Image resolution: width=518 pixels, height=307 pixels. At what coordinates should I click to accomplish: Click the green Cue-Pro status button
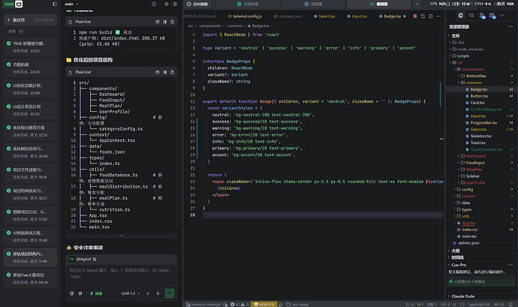(480, 281)
